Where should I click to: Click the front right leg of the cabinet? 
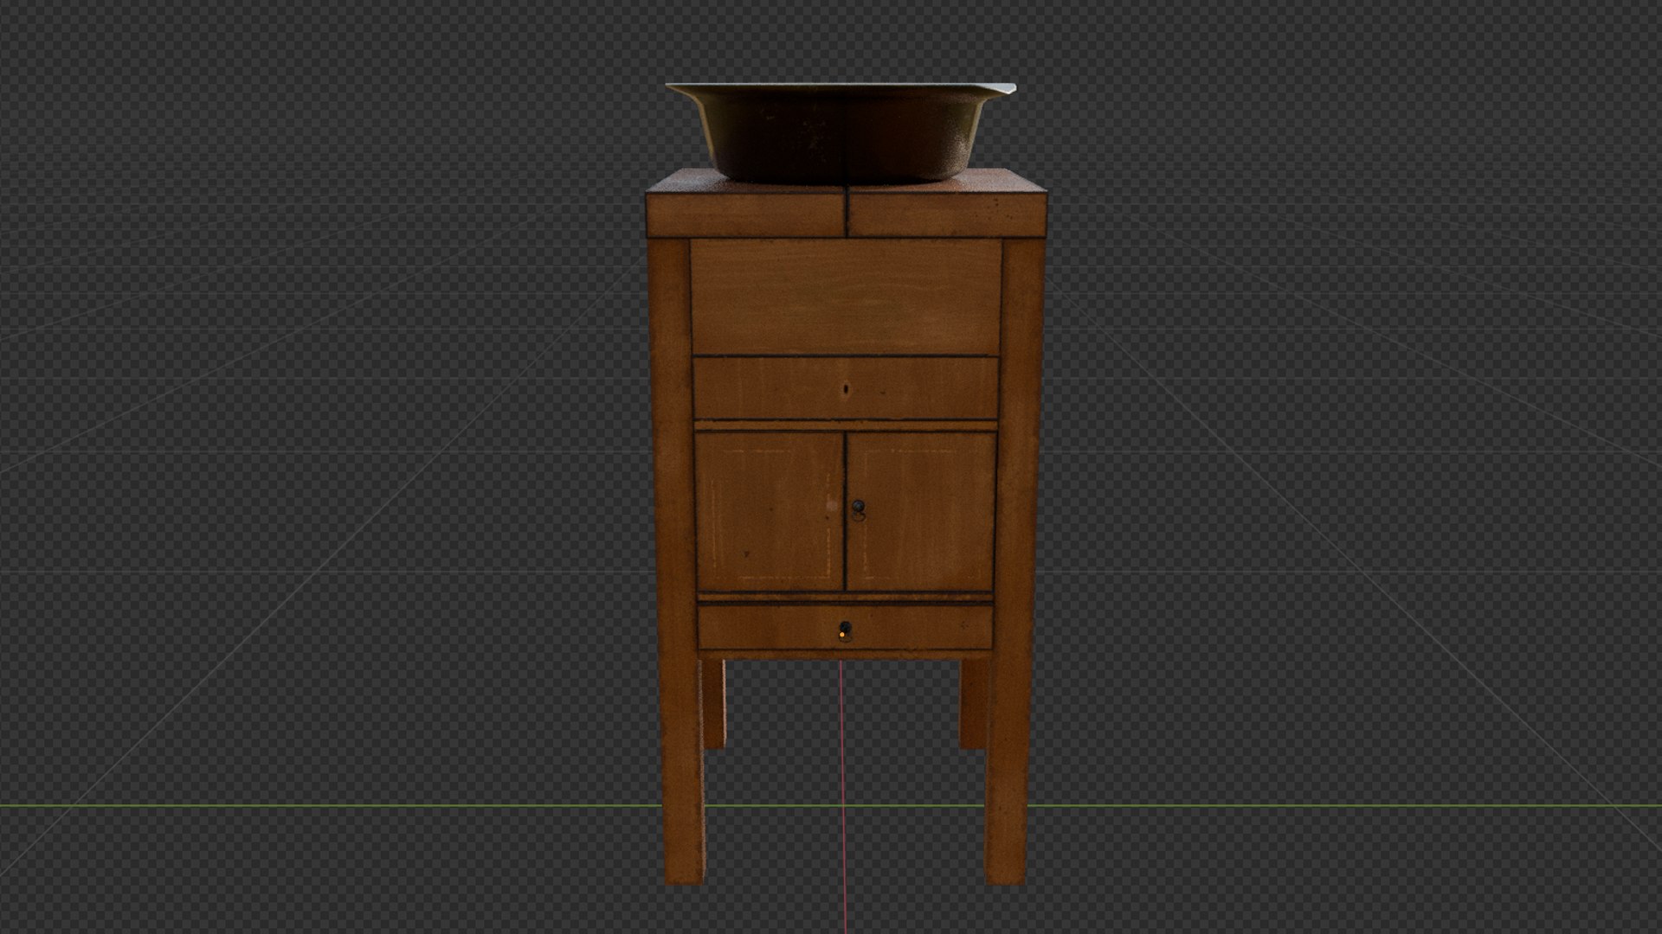click(x=1015, y=562)
